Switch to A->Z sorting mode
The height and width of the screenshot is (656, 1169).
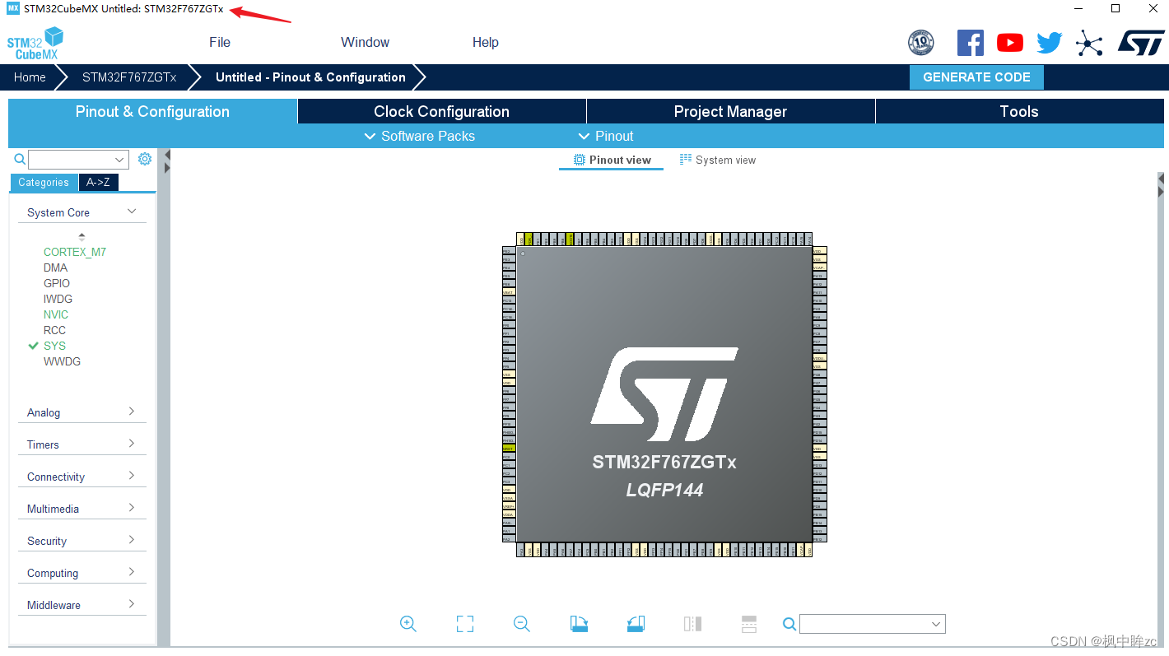point(98,182)
